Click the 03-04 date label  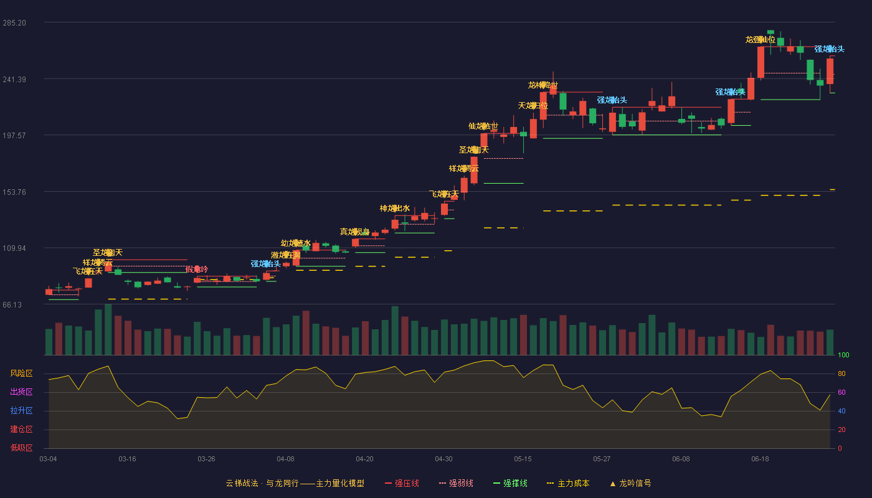coord(48,459)
